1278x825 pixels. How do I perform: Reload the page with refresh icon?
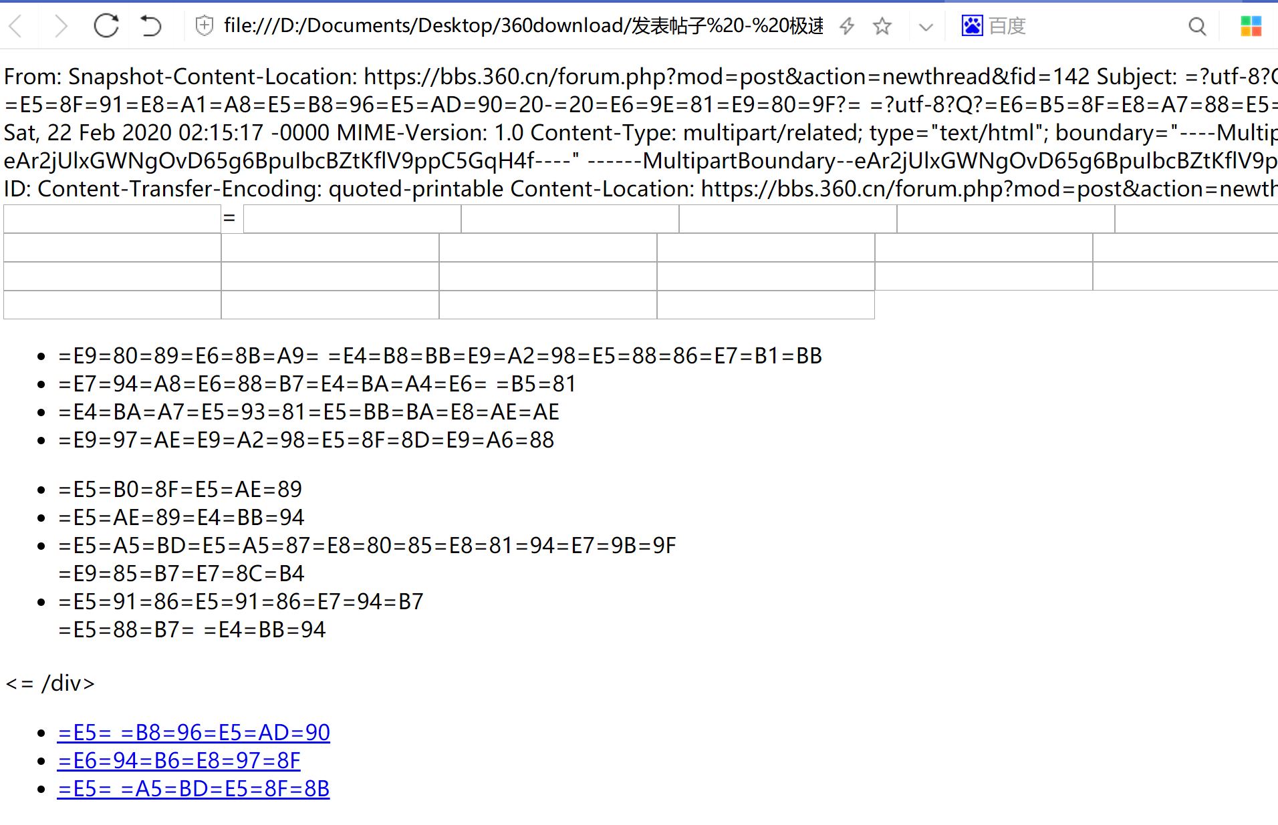pyautogui.click(x=106, y=26)
